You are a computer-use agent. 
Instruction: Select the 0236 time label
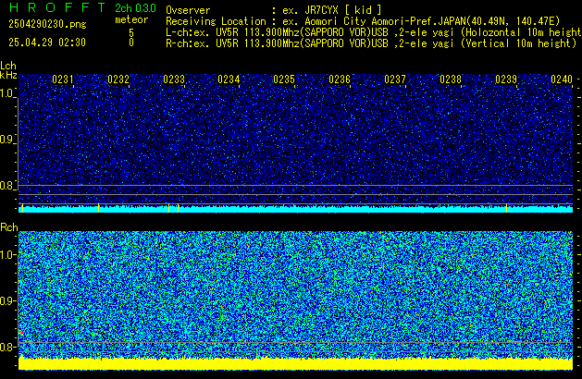click(340, 79)
